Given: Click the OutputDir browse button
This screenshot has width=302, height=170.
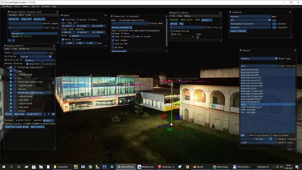Looking at the screenshot, I should point(274,27).
